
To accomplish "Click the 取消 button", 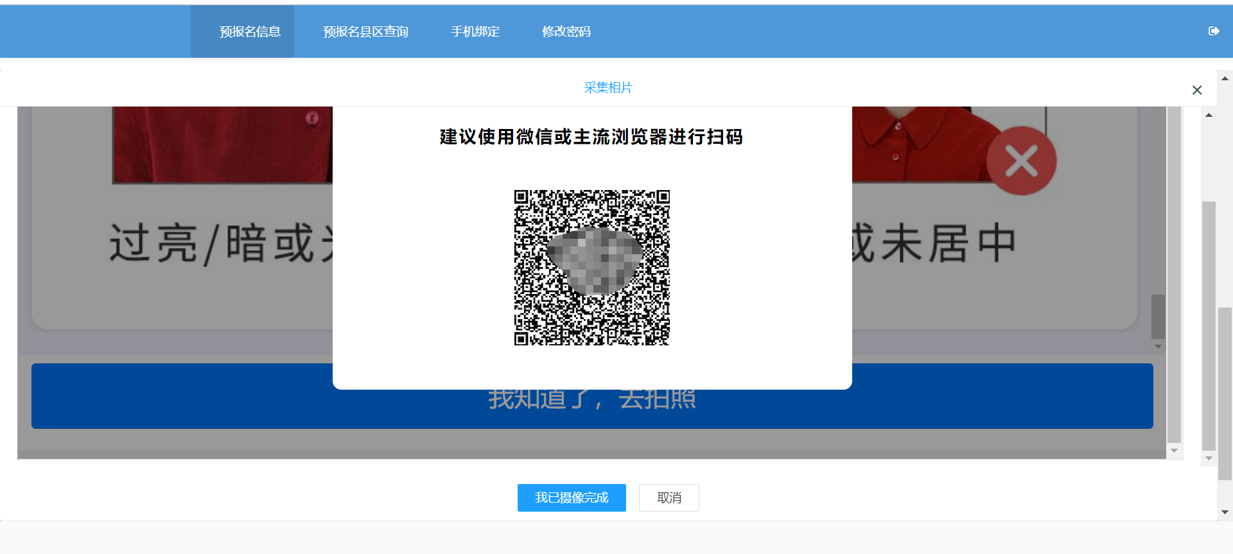I will click(x=669, y=498).
